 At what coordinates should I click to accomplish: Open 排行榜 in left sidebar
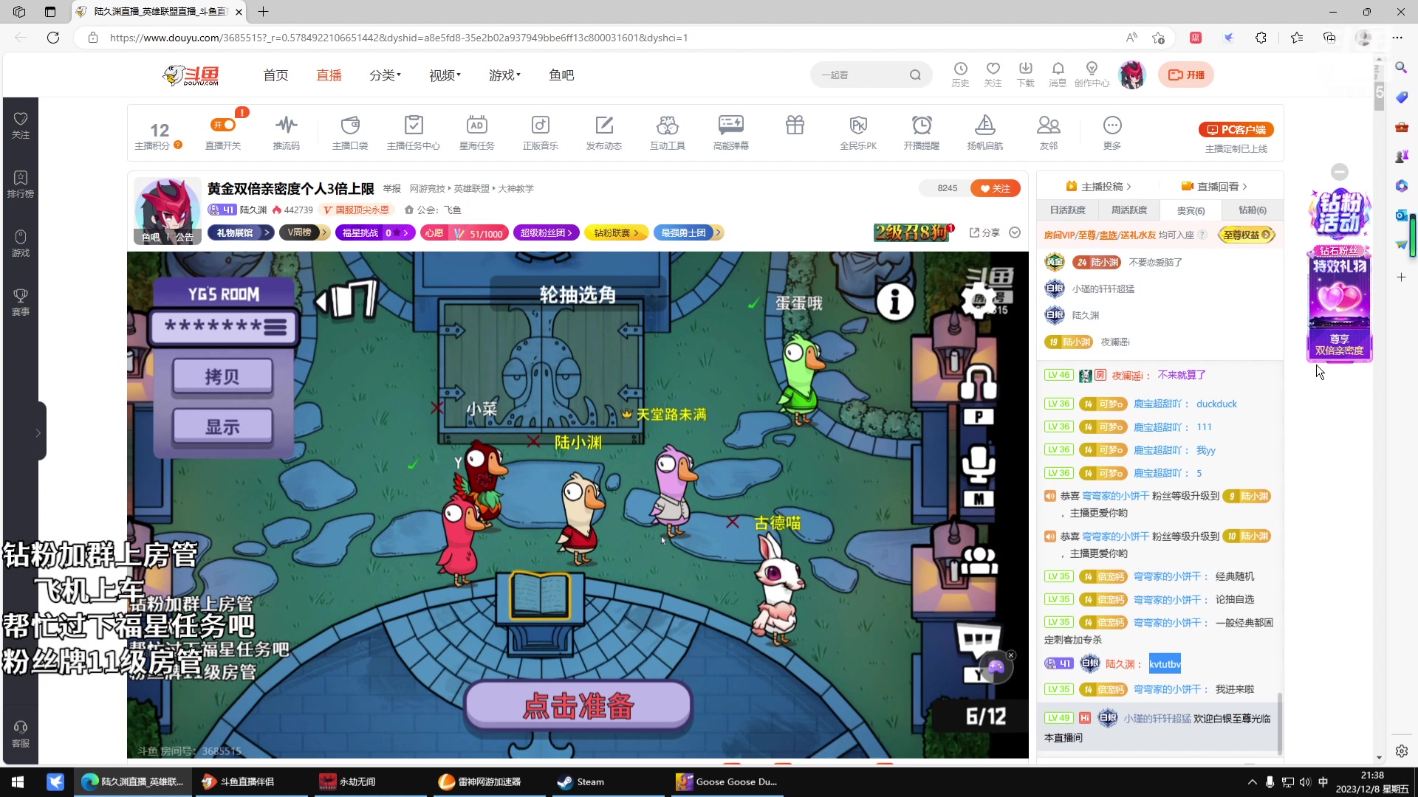[x=21, y=184]
